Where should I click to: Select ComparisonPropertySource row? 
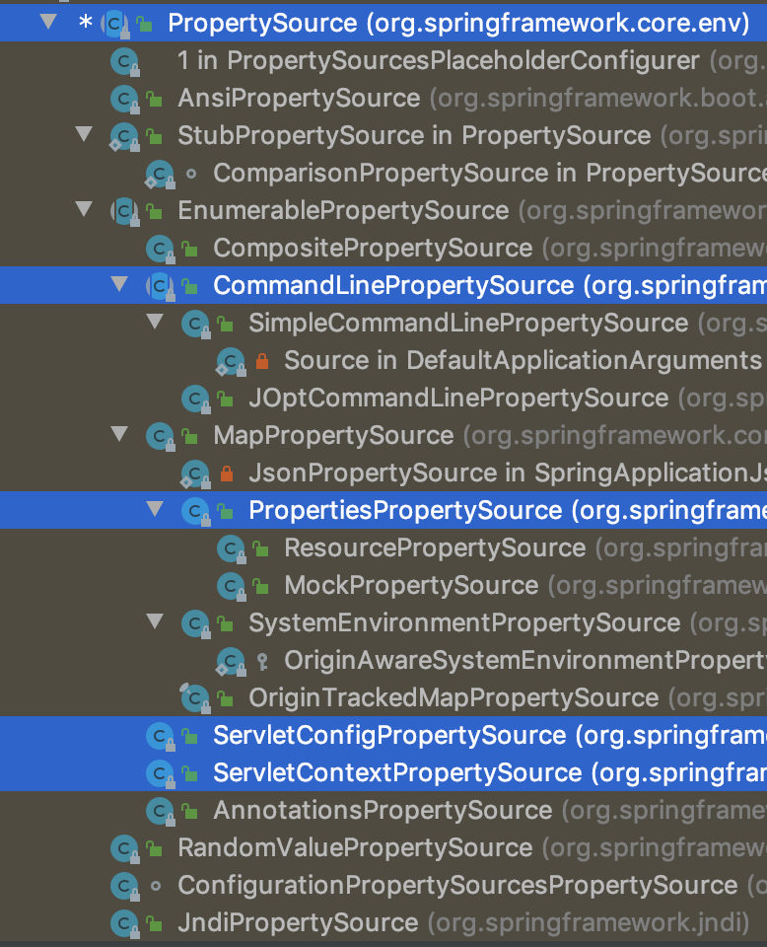click(x=383, y=173)
